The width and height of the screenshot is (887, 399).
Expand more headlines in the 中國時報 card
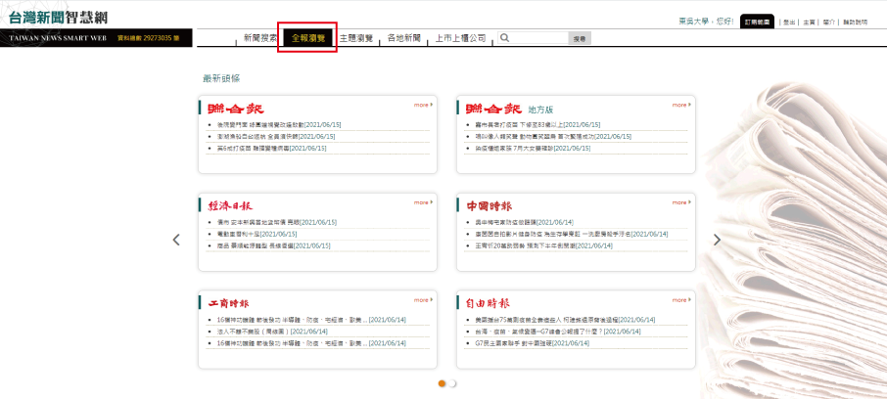[x=681, y=202]
